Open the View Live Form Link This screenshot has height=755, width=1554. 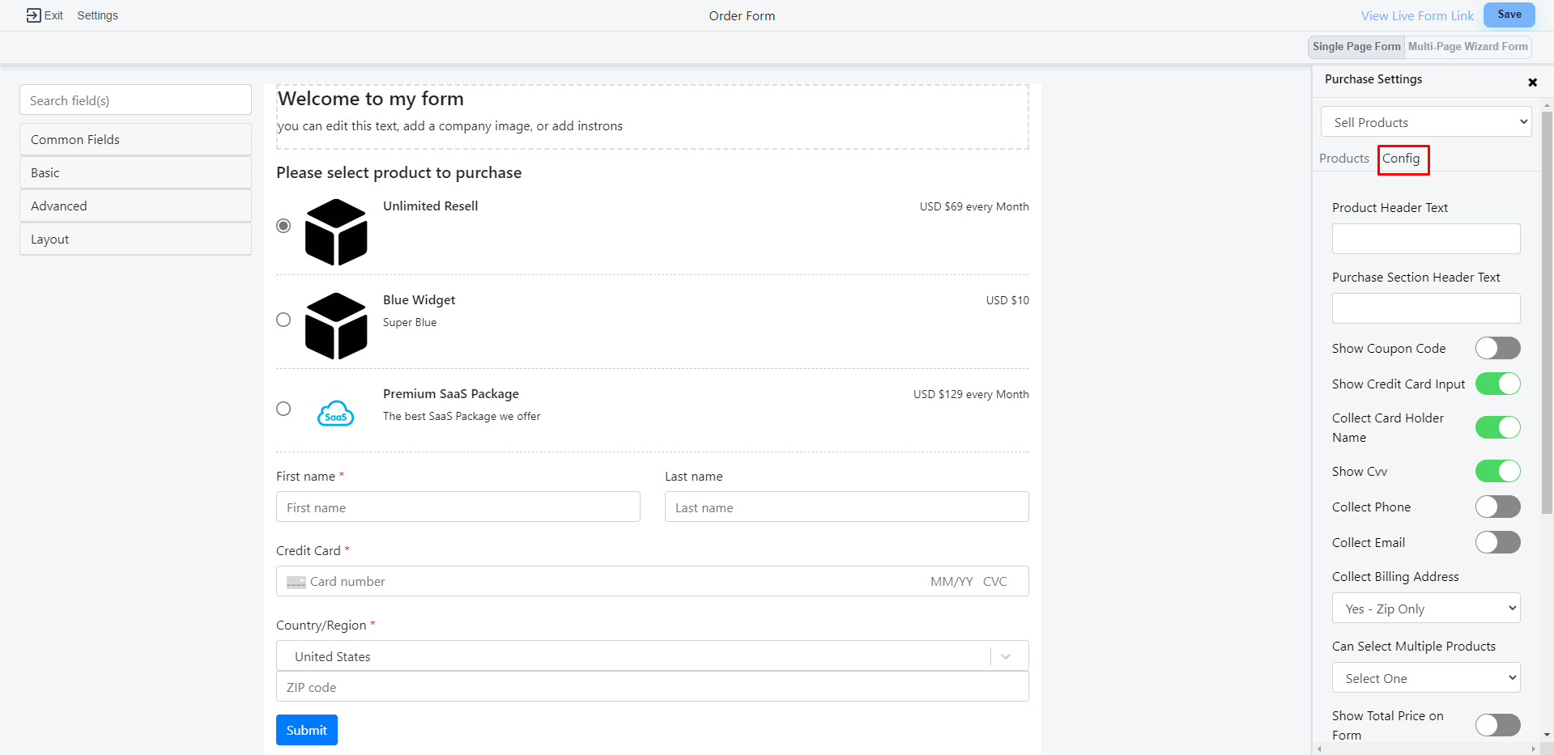coord(1417,15)
